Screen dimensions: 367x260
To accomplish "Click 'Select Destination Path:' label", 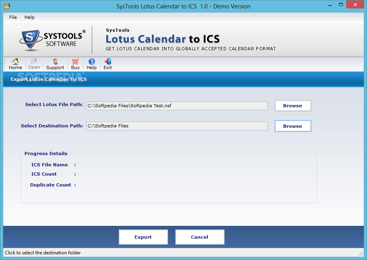I will point(52,126).
